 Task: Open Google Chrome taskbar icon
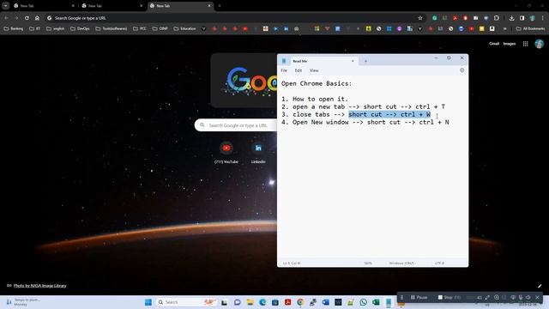(x=300, y=302)
